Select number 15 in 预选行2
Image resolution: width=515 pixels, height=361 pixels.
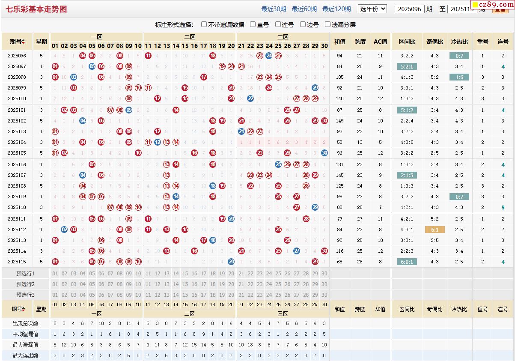185,284
